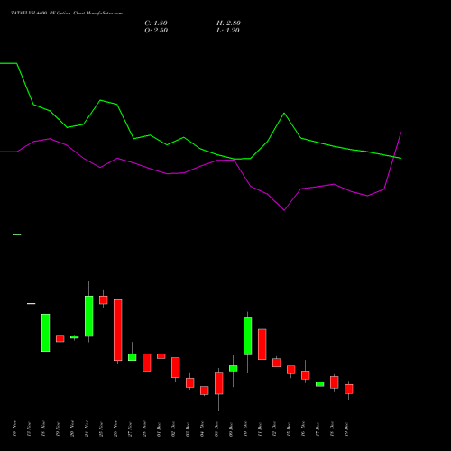Click the green candle for 18 Nov
Viewport: 451px width, 451px height.
click(x=46, y=333)
